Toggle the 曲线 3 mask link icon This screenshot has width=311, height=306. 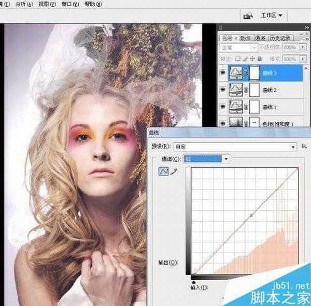coord(246,73)
